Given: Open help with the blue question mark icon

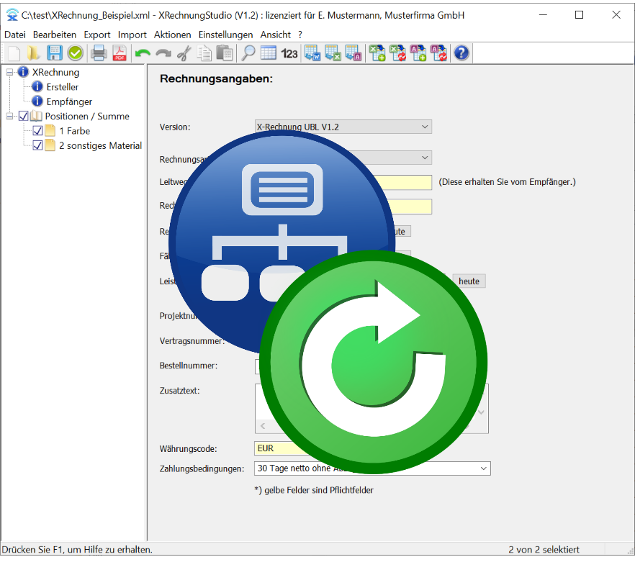Looking at the screenshot, I should (x=461, y=53).
